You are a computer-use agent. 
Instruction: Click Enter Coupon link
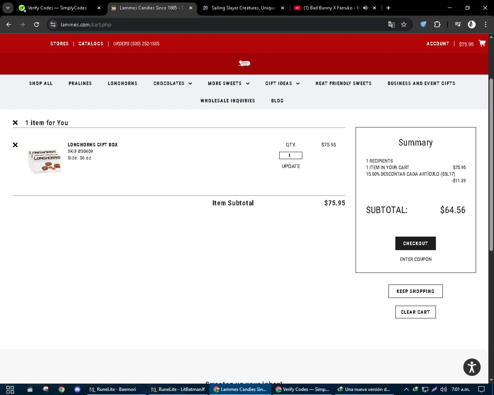416,259
